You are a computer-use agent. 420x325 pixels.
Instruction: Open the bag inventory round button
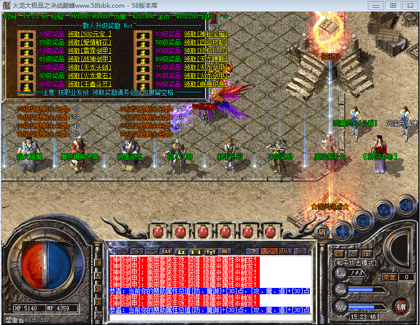click(x=363, y=221)
